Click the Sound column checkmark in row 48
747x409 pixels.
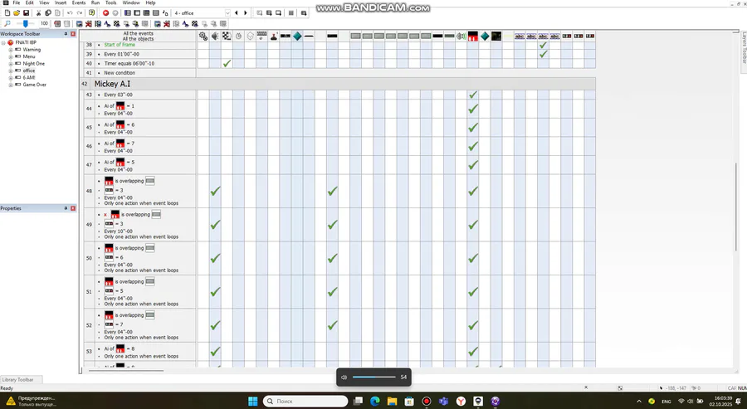click(x=215, y=191)
